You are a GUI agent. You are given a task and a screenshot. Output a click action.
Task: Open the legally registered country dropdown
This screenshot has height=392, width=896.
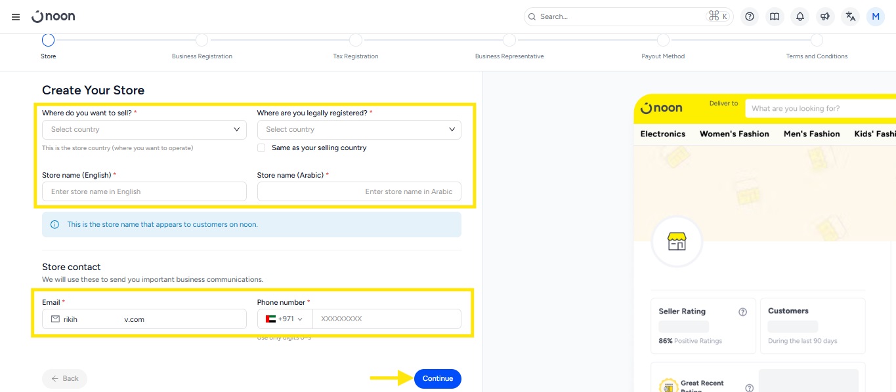(x=359, y=130)
